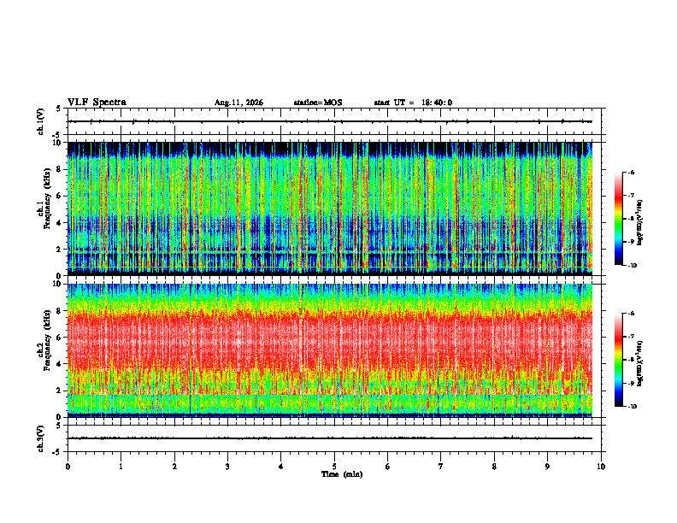The width and height of the screenshot is (677, 523).
Task: Click the start UT 18:40:0 label
Action: pyautogui.click(x=413, y=103)
